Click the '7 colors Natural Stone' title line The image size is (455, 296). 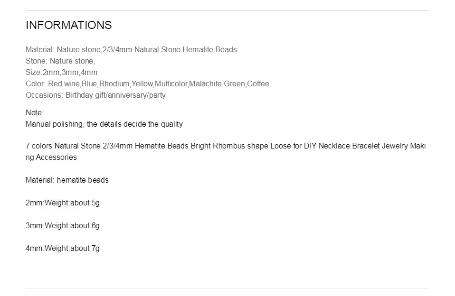click(226, 146)
